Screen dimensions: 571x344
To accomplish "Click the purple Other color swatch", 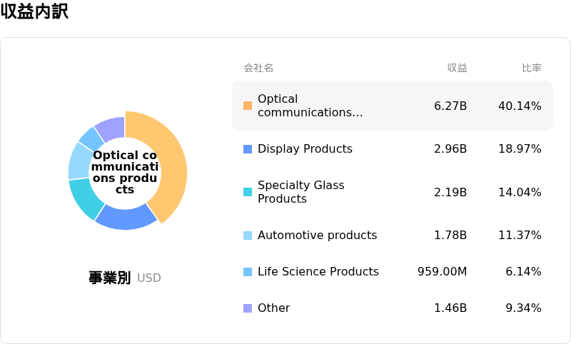I will [x=248, y=308].
